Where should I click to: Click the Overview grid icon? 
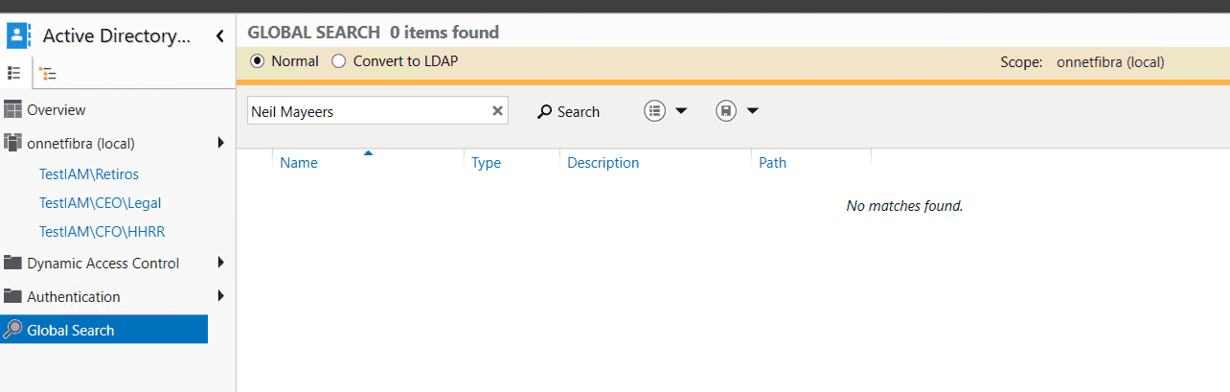tap(13, 110)
